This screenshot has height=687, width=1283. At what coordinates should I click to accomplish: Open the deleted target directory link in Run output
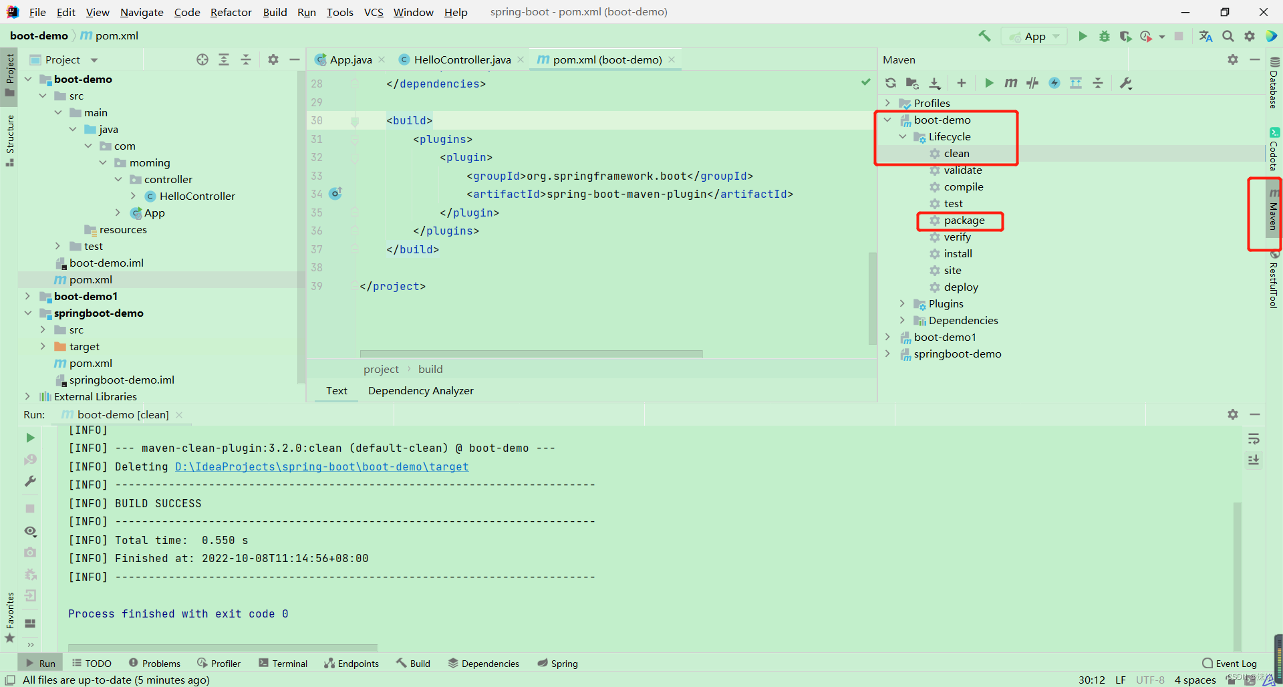(321, 466)
